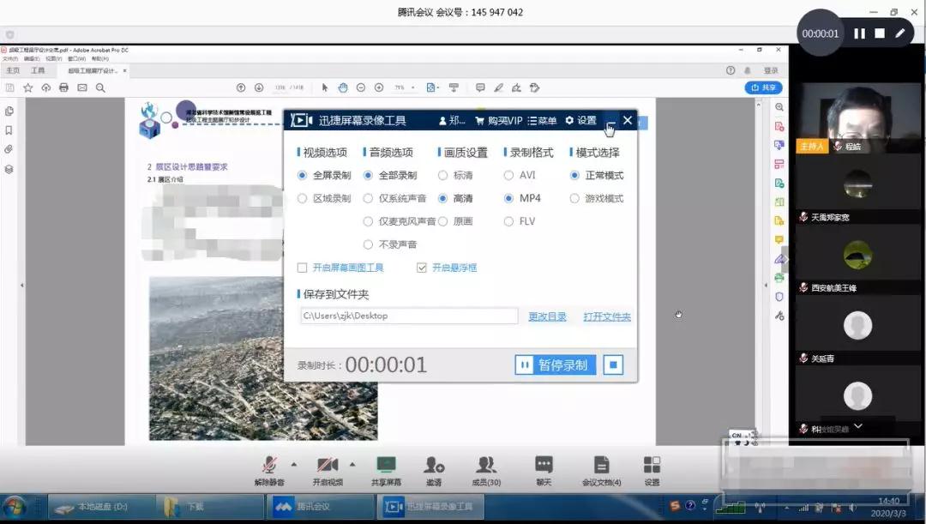
Task: Open the invite participants option
Action: 434,471
